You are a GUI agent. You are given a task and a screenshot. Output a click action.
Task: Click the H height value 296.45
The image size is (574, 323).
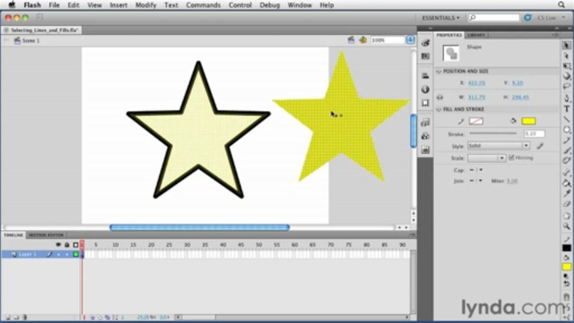coord(521,97)
